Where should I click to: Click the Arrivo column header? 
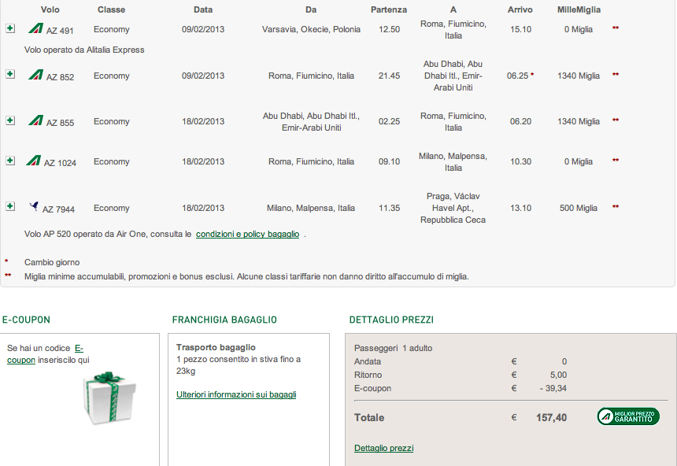pyautogui.click(x=520, y=9)
